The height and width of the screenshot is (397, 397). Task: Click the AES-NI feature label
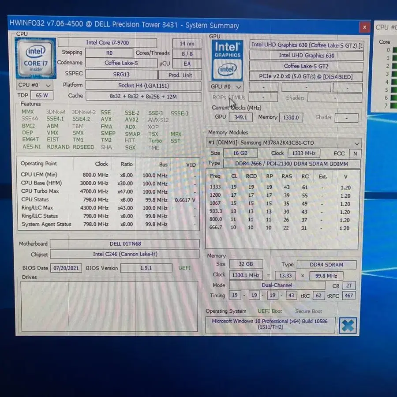[x=32, y=146]
